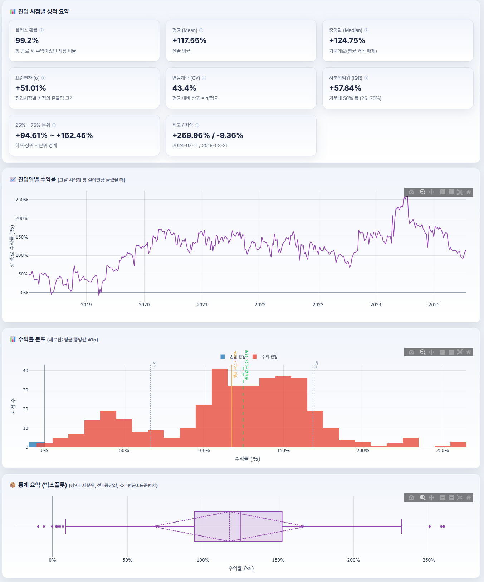Select zoom tool on entry-date return chart
484x582 pixels.
(x=422, y=192)
